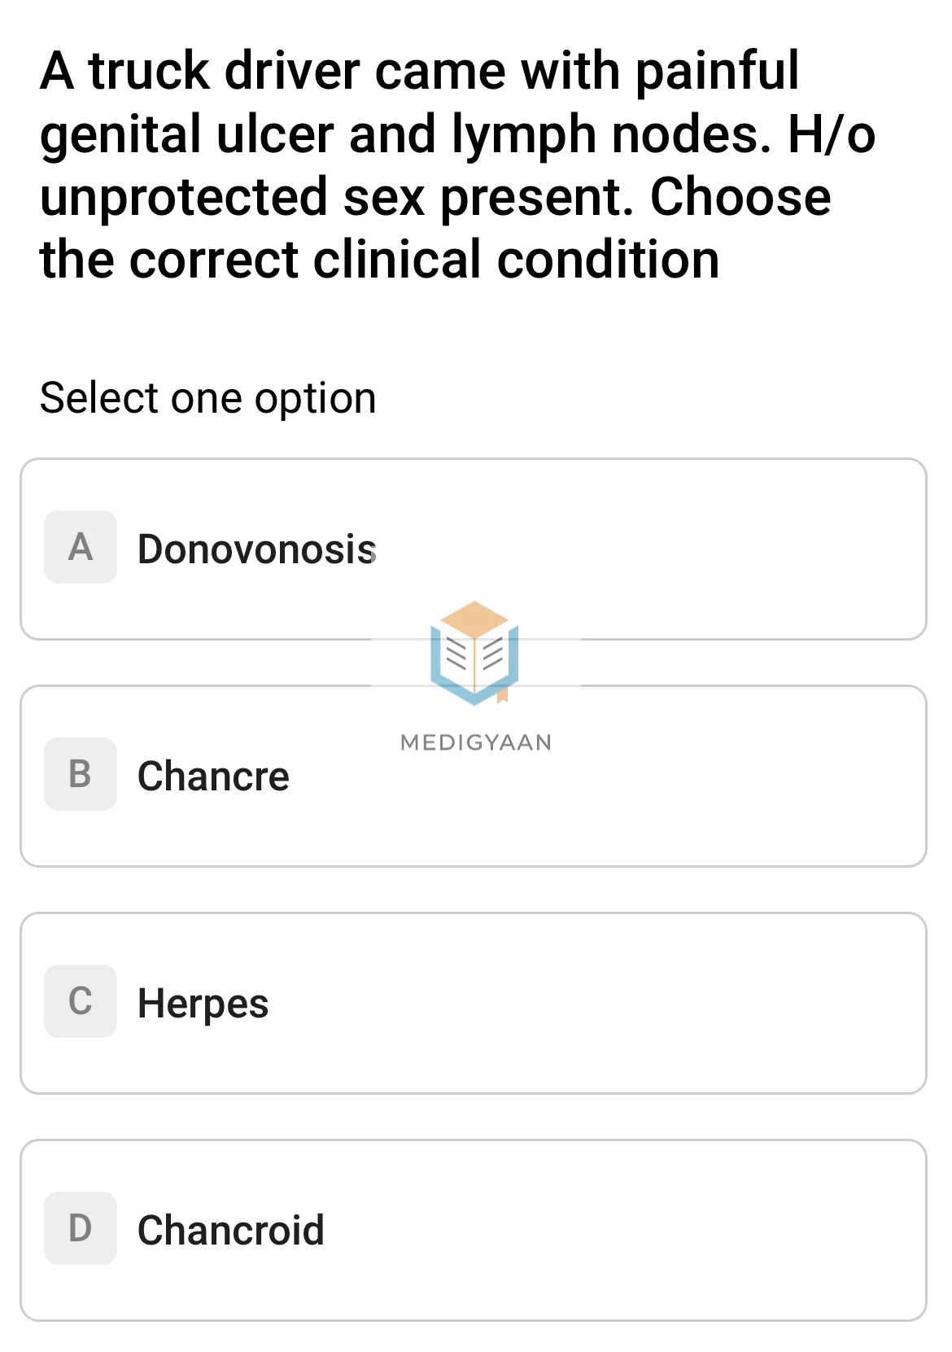Click the MEDIGYAAN watermark text

[476, 742]
